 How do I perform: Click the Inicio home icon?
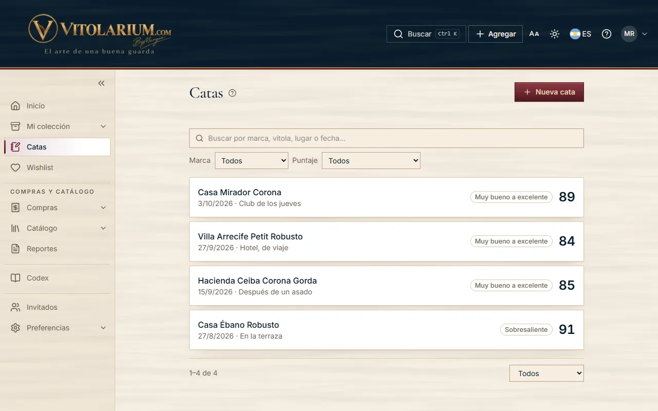click(15, 106)
